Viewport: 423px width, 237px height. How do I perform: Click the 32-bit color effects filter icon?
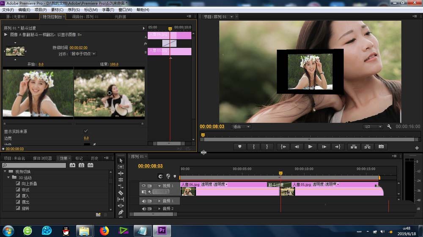point(81,165)
